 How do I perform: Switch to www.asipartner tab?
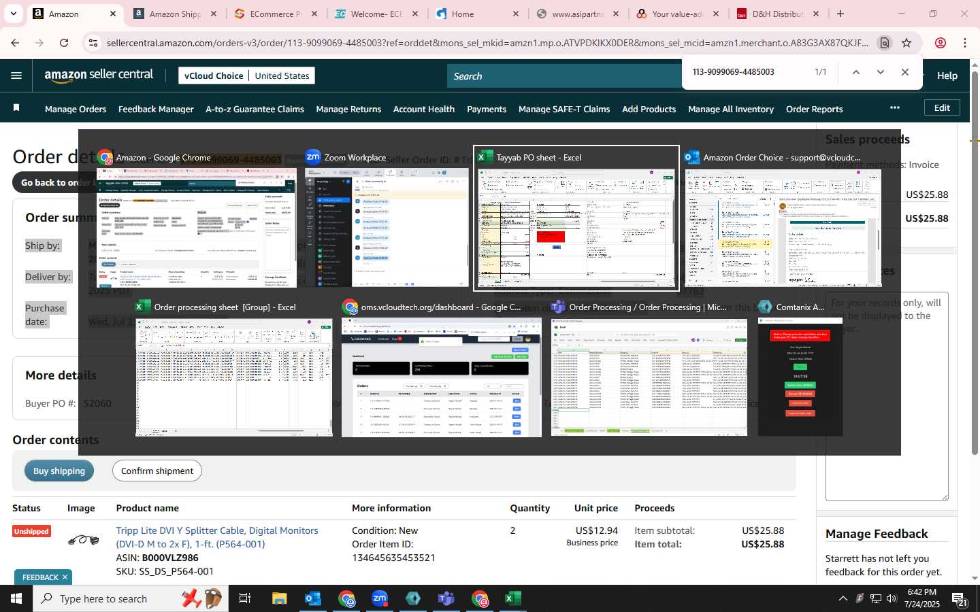point(578,14)
